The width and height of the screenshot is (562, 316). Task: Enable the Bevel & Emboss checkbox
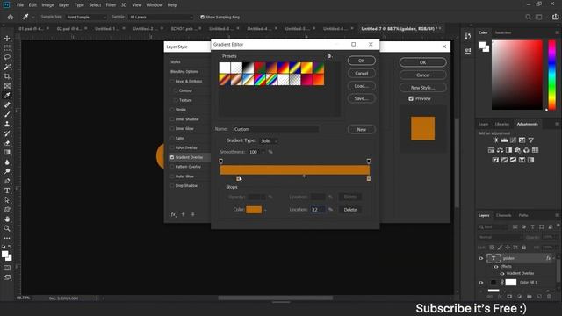[x=172, y=82]
